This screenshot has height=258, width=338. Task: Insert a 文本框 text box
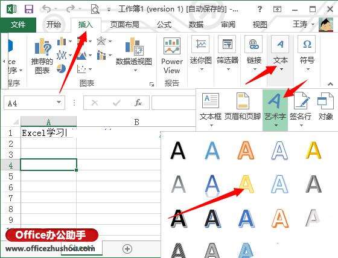(x=211, y=109)
